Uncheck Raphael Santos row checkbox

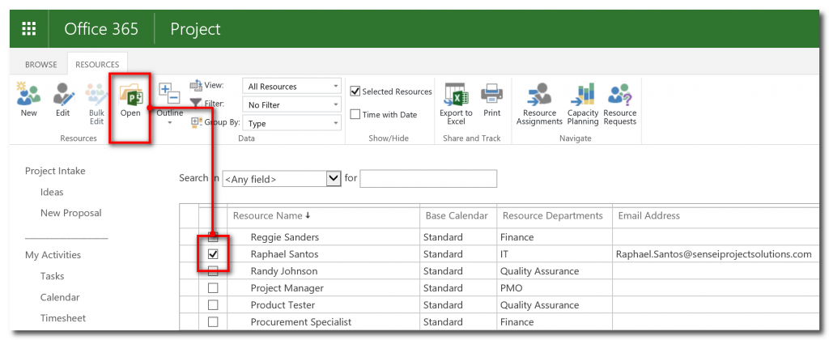[213, 254]
